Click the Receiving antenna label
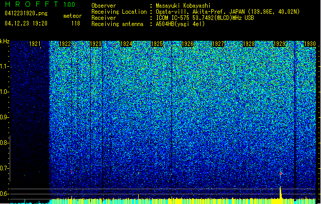Viewport: 321px width, 204px height. point(117,24)
